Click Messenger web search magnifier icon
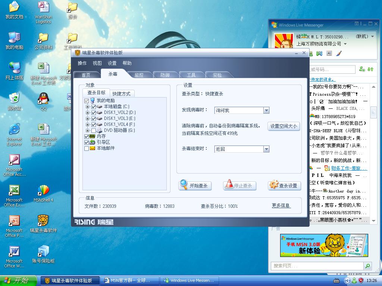382x286 pixels. coord(367,266)
